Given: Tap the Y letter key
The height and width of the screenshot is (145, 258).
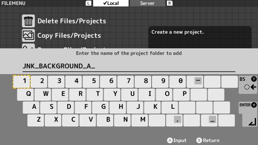Looking at the screenshot, I should coord(112,95).
